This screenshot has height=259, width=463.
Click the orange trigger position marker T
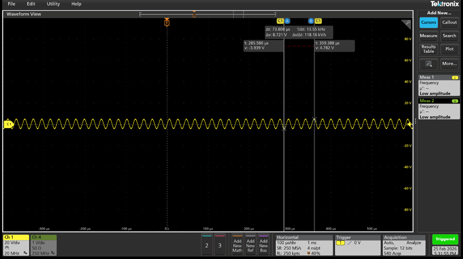click(x=167, y=23)
